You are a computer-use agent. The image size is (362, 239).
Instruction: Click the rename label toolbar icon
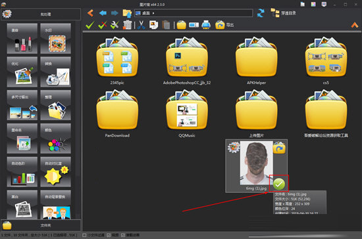(x=194, y=25)
